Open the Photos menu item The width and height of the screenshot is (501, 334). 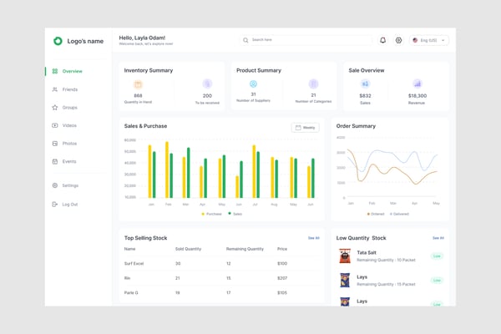pos(69,144)
